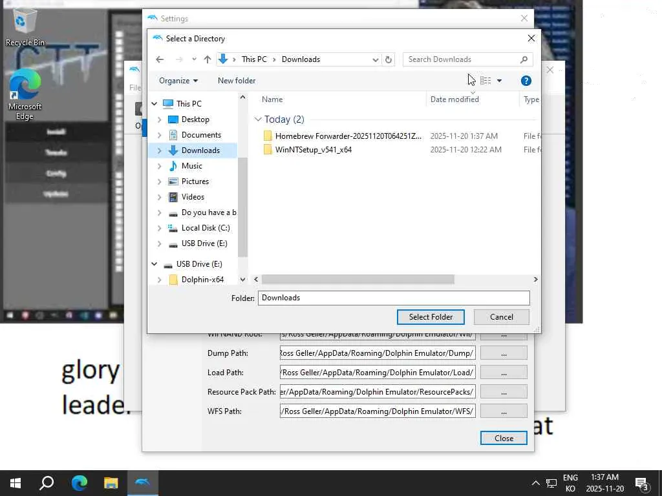This screenshot has width=662, height=496.
Task: Open the Organize menu
Action: click(x=178, y=81)
